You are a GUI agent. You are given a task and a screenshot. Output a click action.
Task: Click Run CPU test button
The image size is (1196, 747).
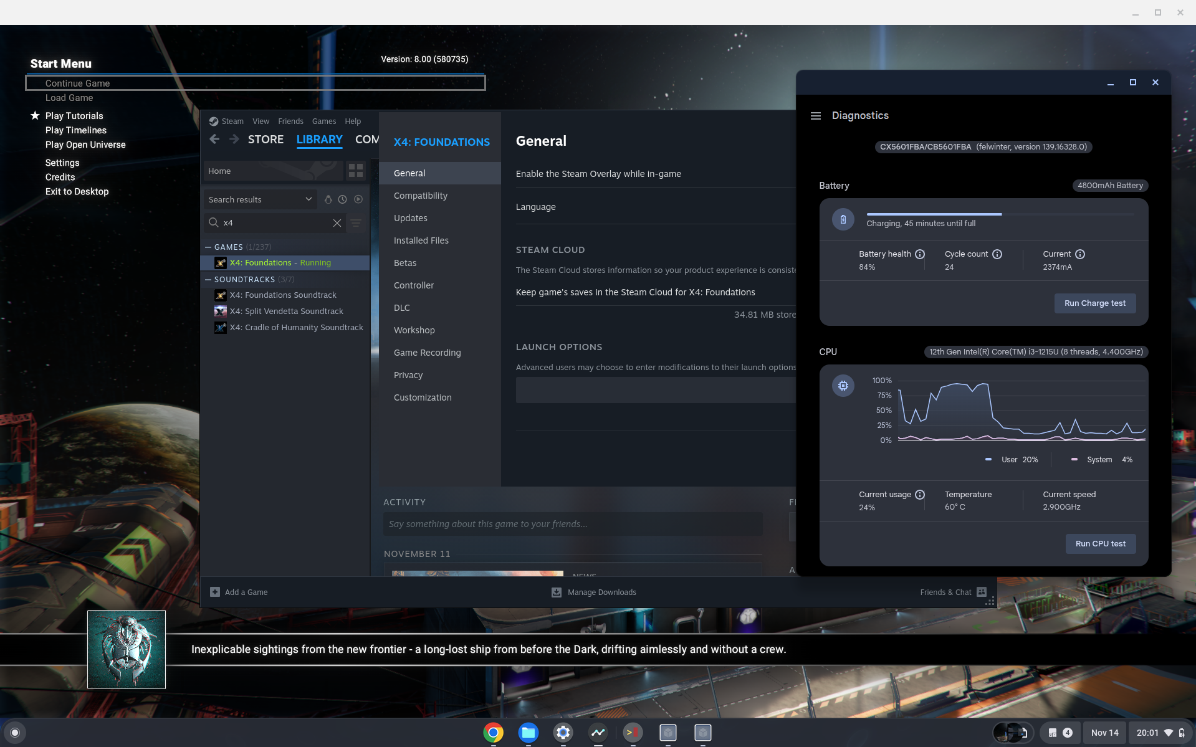[x=1100, y=544]
